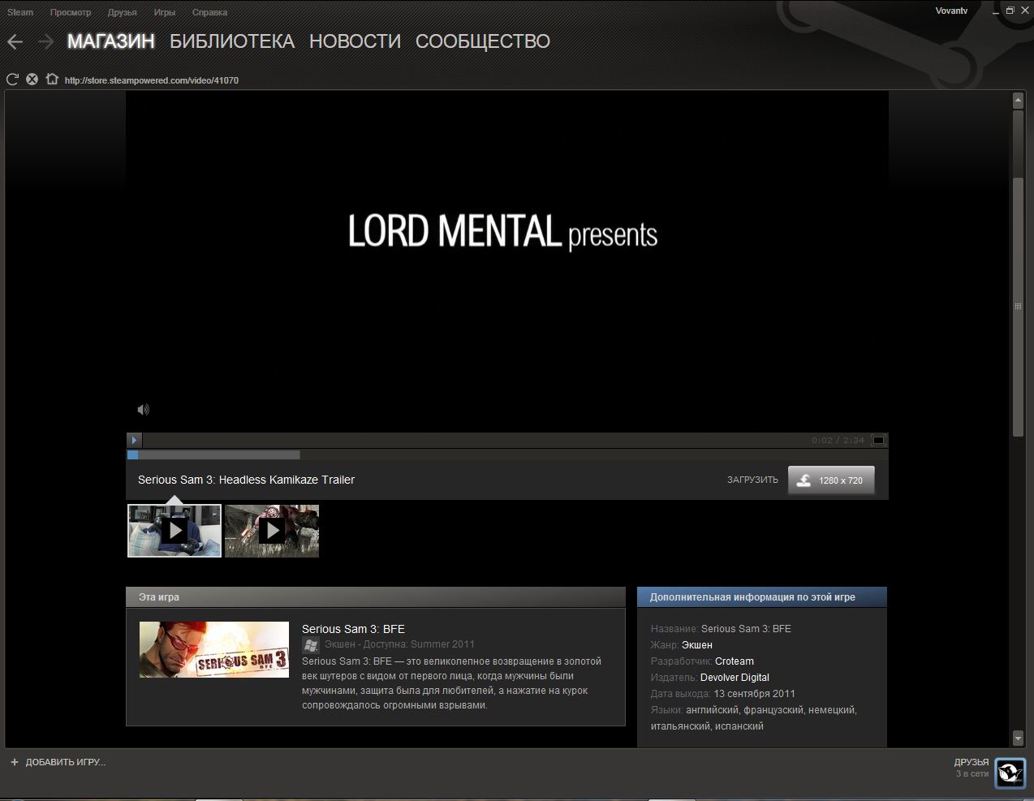Image resolution: width=1034 pixels, height=801 pixels.
Task: Open the Croteam developer link
Action: (x=735, y=661)
